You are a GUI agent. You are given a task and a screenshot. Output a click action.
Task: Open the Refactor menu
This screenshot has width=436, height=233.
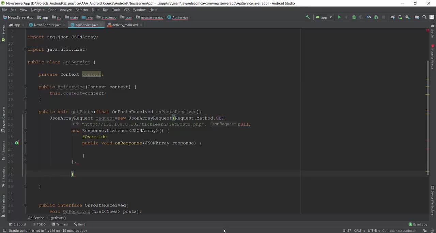tap(82, 10)
